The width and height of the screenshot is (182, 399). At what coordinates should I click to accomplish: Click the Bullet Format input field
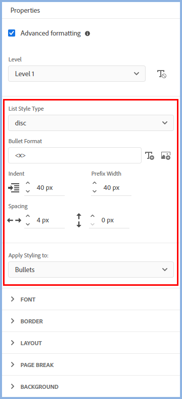75,155
